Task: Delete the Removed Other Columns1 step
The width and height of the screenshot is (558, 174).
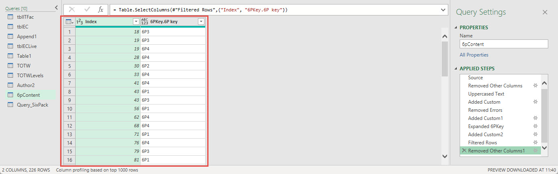Action: click(464, 151)
